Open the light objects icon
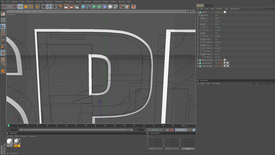275x155 pixels. tap(116, 6)
